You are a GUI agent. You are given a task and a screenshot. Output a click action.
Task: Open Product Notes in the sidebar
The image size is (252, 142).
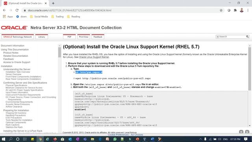click(x=11, y=53)
